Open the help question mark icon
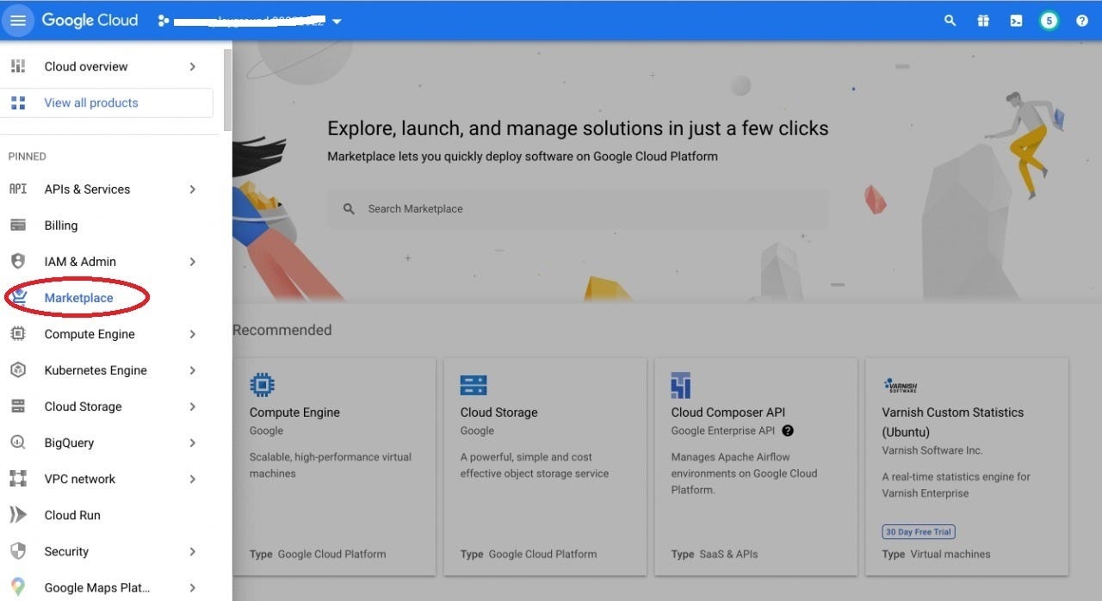1102x601 pixels. (1082, 21)
